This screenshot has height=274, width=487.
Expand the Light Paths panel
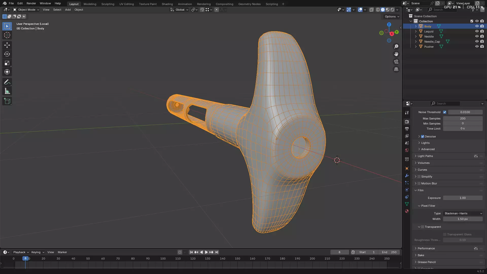point(425,156)
